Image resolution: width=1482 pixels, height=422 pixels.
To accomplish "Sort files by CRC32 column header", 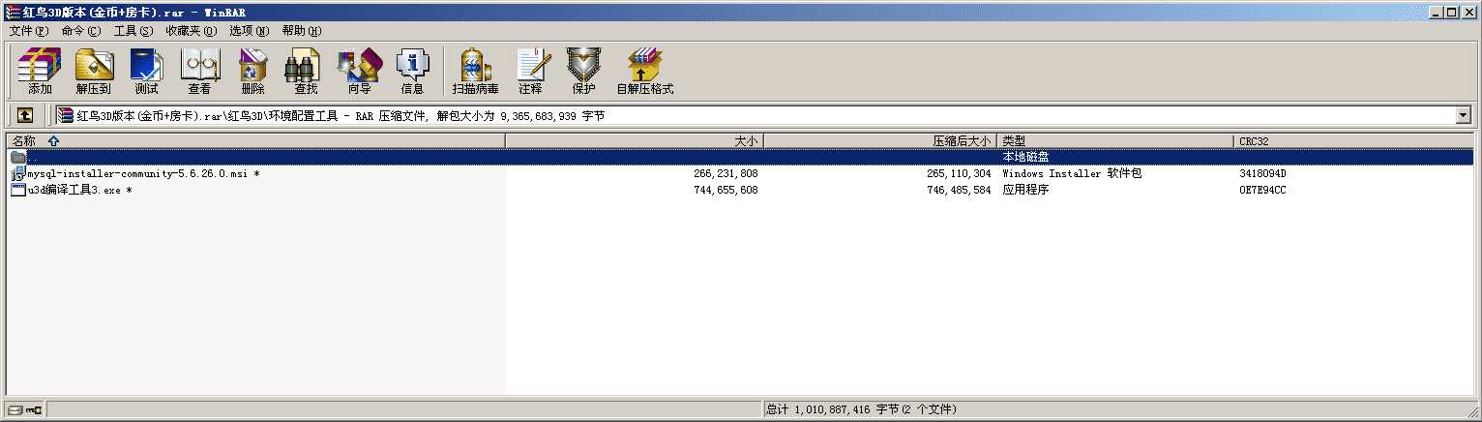I will pos(1354,141).
